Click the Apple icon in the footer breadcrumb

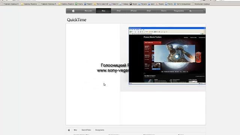click(x=69, y=130)
